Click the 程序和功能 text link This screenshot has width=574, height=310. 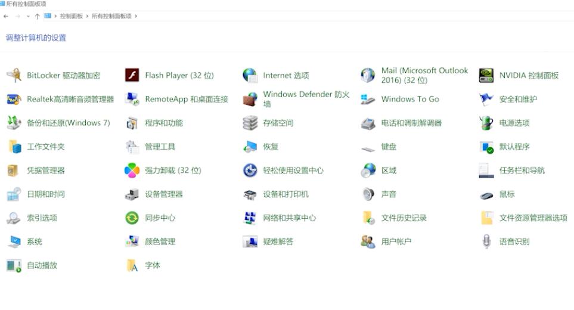pos(164,123)
